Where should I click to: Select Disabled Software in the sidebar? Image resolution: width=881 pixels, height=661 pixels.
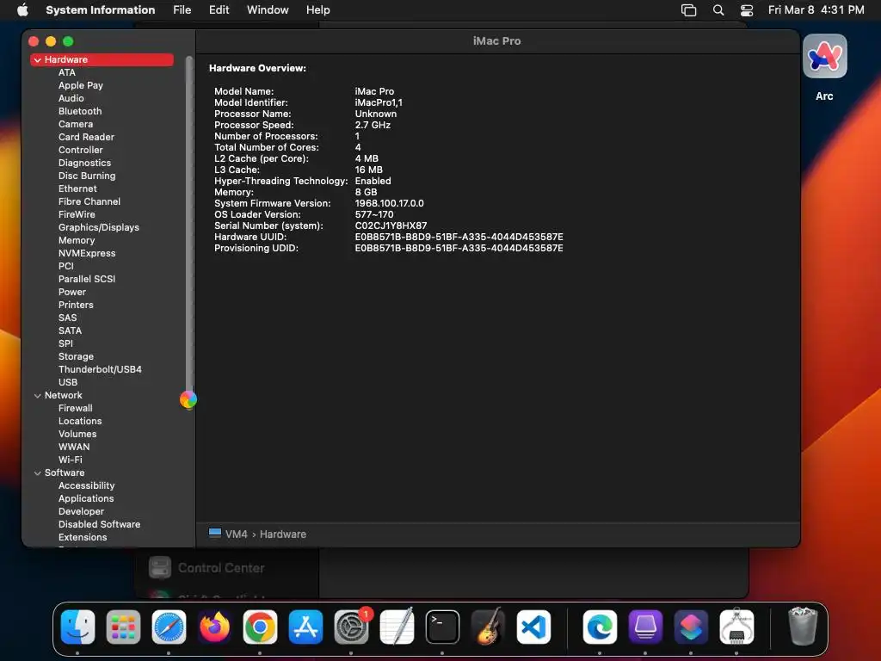click(99, 525)
